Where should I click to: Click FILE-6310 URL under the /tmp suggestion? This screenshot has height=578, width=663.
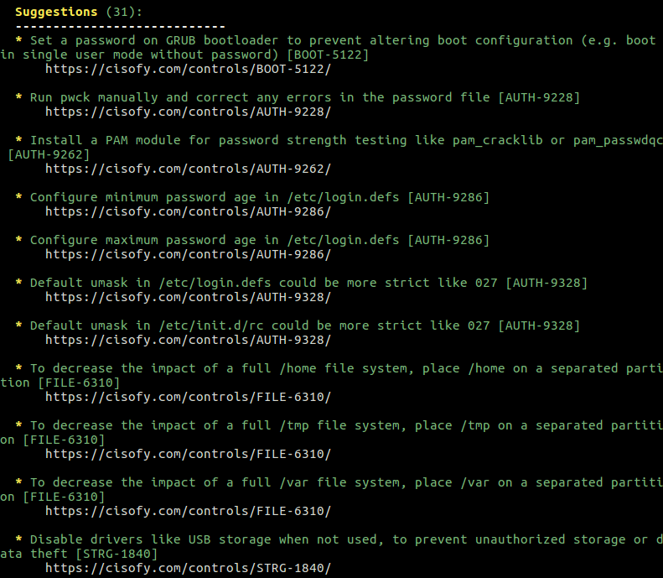pyautogui.click(x=188, y=454)
